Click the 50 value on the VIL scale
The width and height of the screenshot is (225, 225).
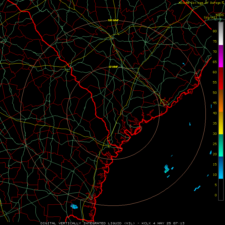pyautogui.click(x=215, y=92)
